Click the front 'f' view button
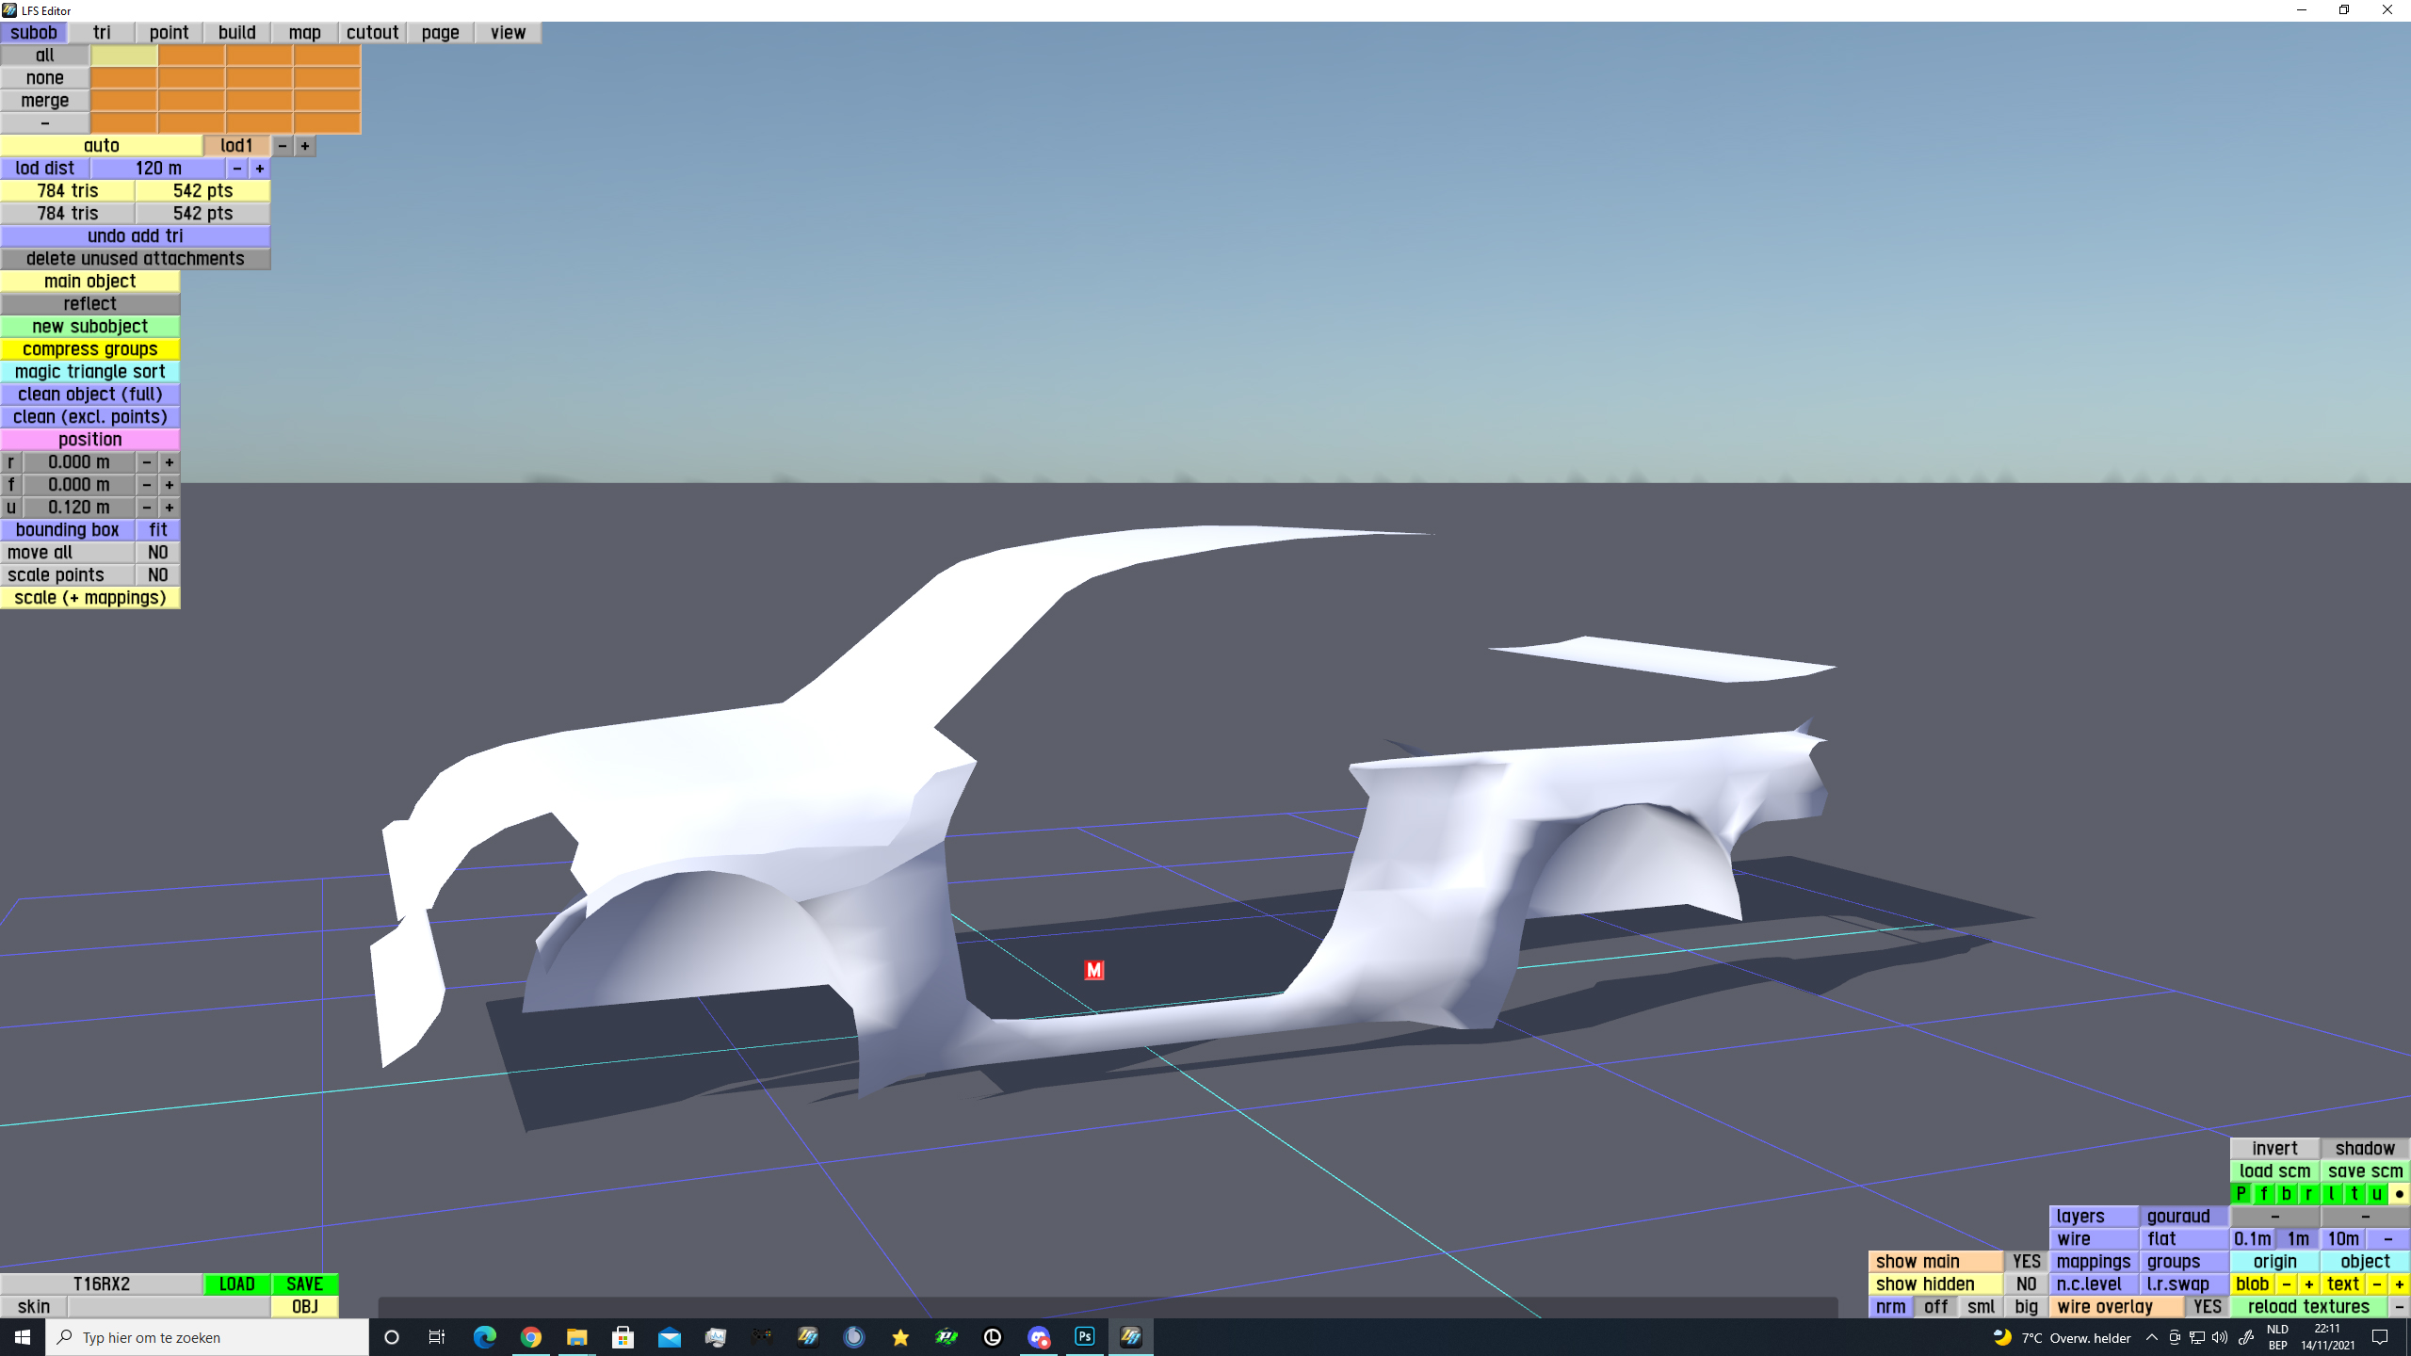Screen dimensions: 2411x1356 point(2263,1194)
